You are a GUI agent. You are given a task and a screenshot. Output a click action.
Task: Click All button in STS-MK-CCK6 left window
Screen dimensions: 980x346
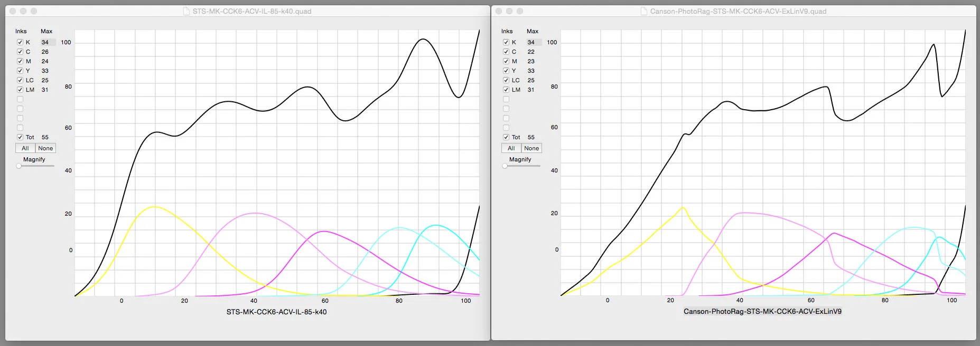[x=25, y=148]
